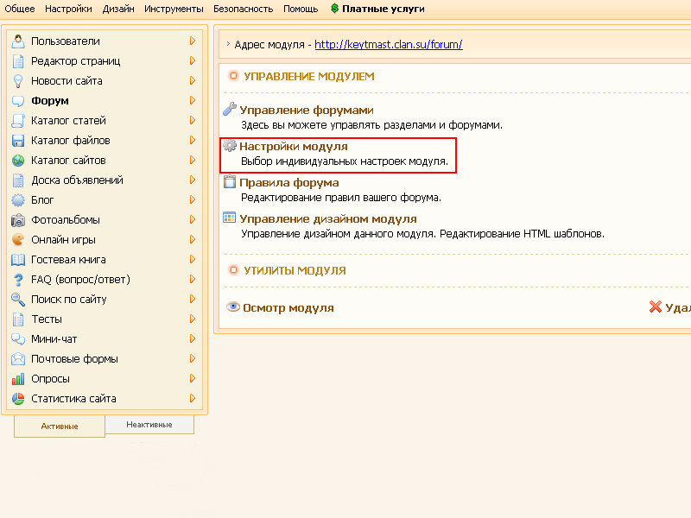Click the Users icon in sidebar
The image size is (691, 518).
pyautogui.click(x=17, y=41)
